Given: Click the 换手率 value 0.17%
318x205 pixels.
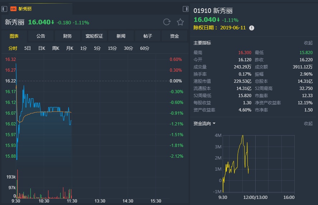Looking at the screenshot, I should pyautogui.click(x=245, y=74).
